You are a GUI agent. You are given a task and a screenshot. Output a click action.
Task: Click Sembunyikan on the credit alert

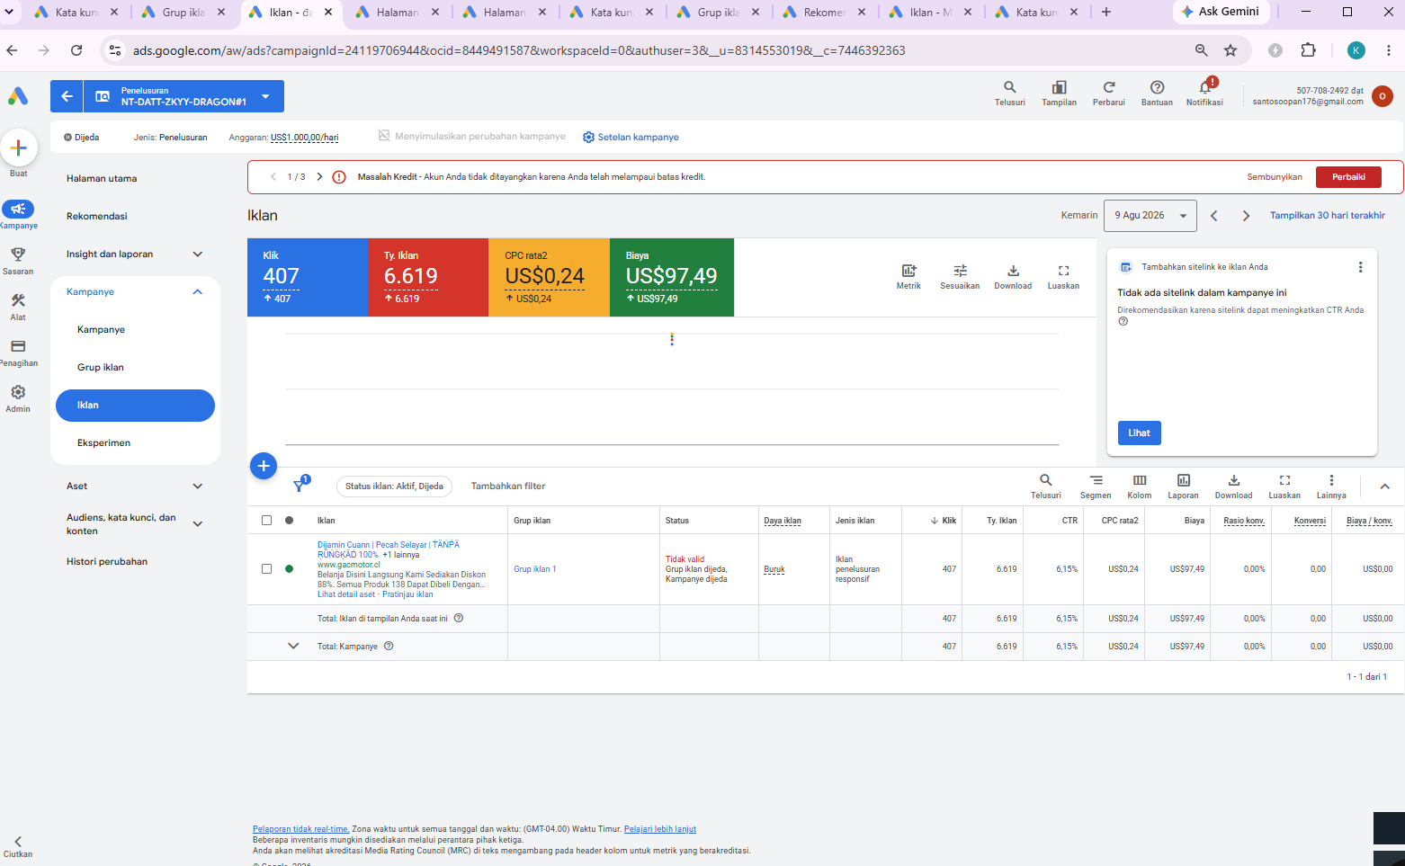pyautogui.click(x=1275, y=177)
